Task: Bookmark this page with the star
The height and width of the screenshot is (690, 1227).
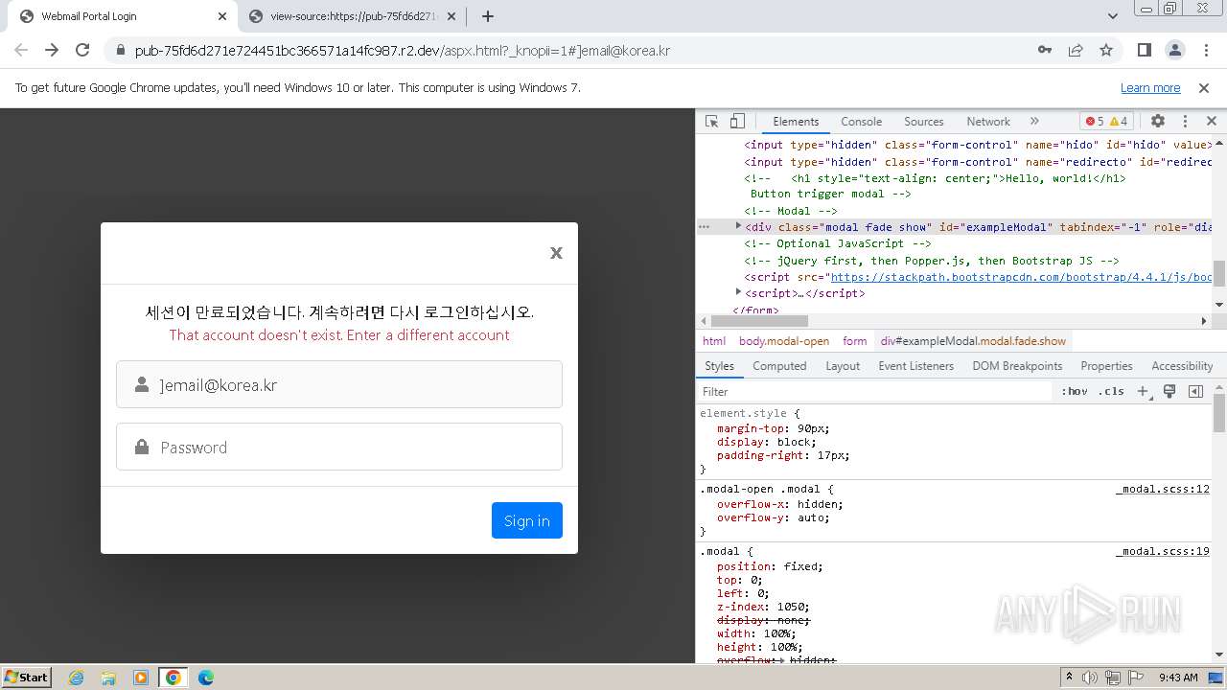Action: pos(1106,50)
